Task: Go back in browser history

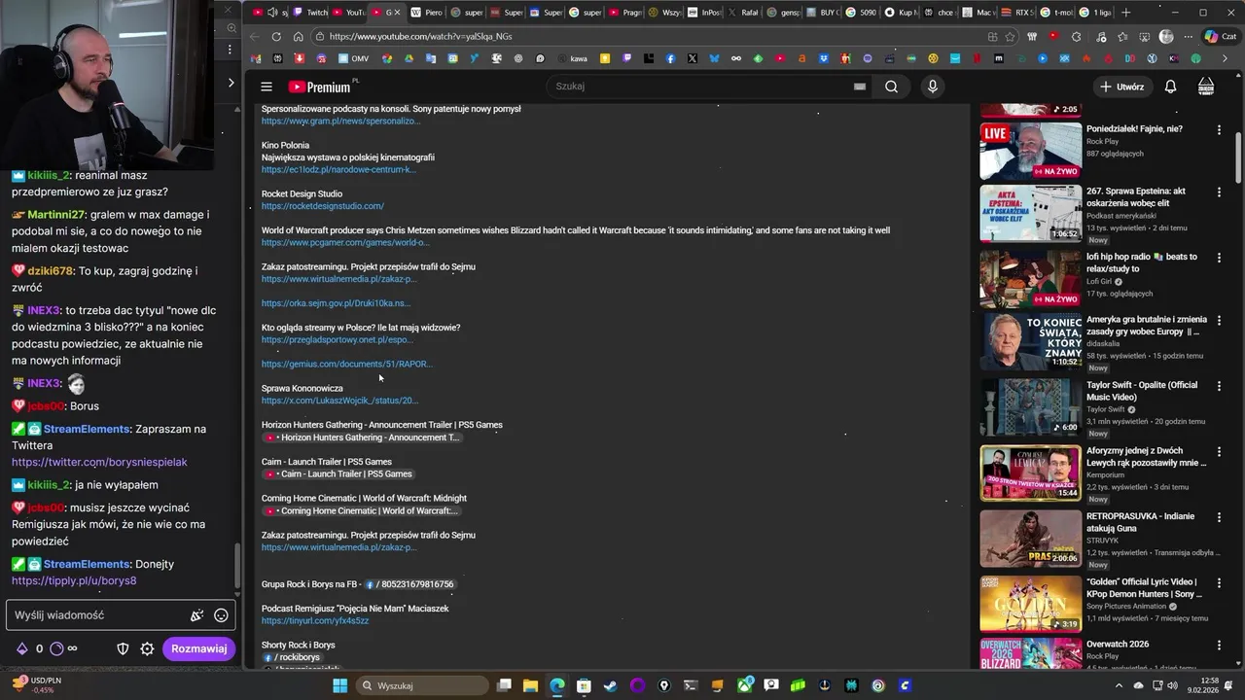Action: click(255, 37)
